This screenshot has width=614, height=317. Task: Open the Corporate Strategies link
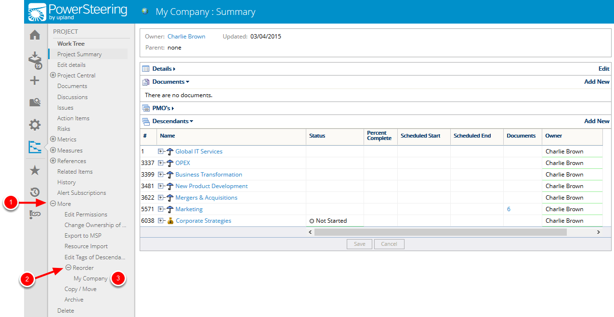[203, 221]
